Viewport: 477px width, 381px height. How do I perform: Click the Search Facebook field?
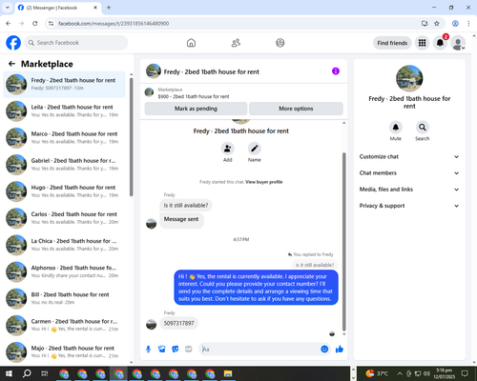coord(76,43)
